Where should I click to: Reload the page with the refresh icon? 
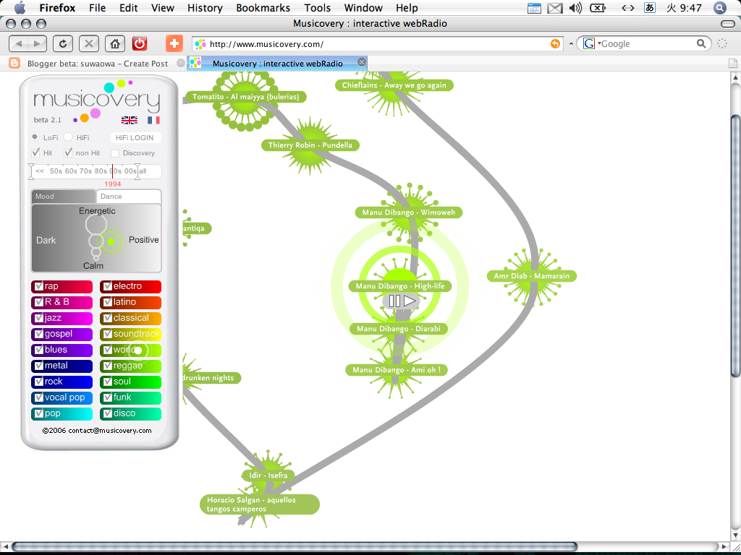(x=62, y=44)
